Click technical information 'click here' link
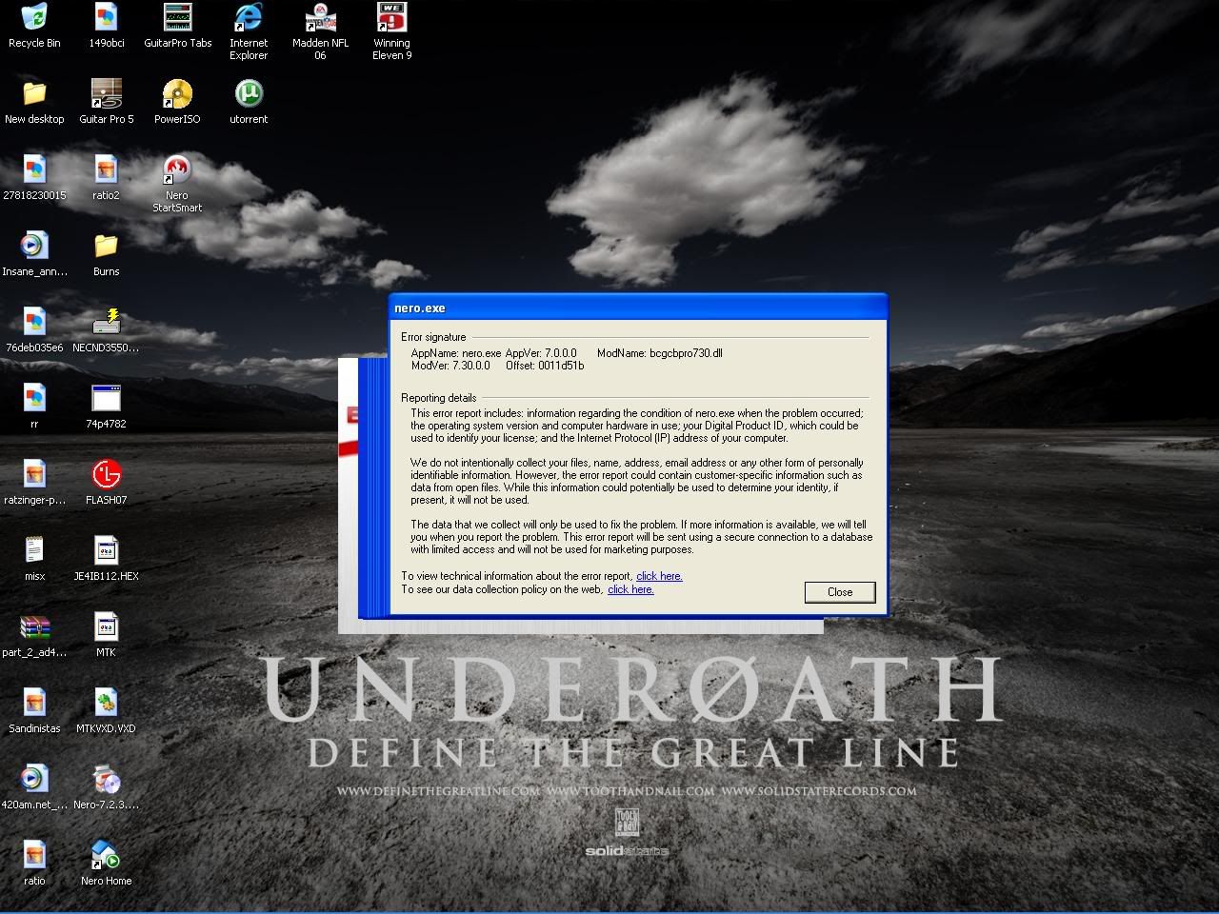This screenshot has height=914, width=1219. click(x=659, y=576)
